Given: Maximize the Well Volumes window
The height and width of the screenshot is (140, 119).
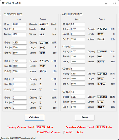Looking at the screenshot, I should [x=106, y=3].
